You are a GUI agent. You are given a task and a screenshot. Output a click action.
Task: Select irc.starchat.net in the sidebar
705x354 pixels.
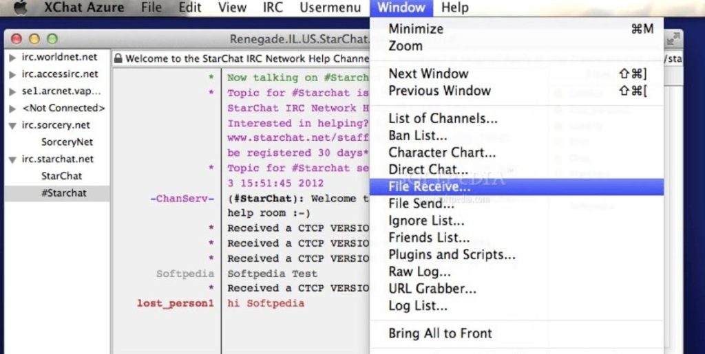pos(58,159)
